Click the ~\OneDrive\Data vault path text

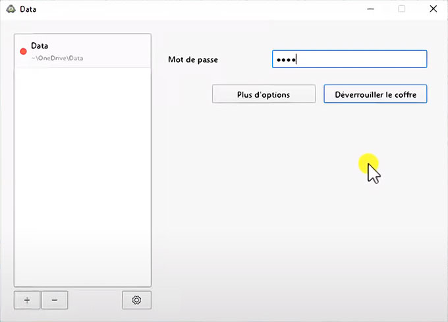click(x=57, y=58)
